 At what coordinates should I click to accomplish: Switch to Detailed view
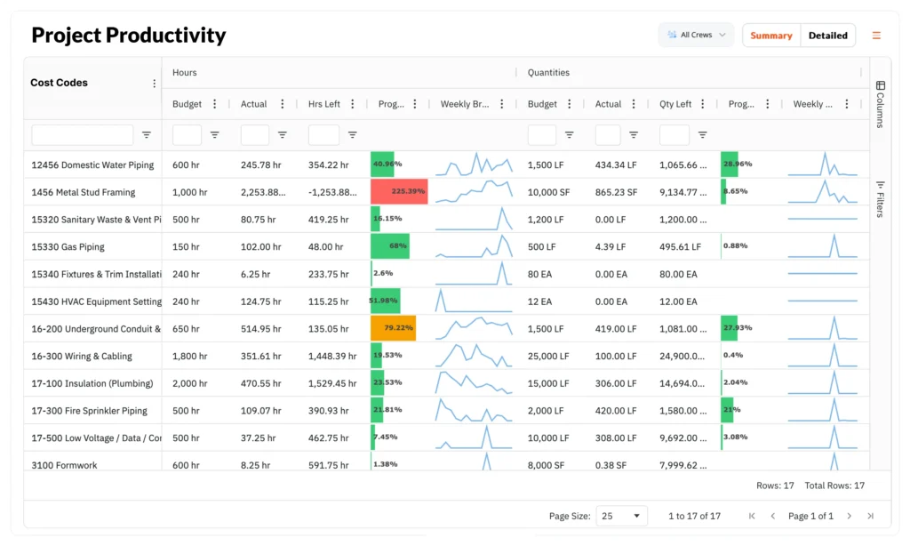pyautogui.click(x=827, y=36)
